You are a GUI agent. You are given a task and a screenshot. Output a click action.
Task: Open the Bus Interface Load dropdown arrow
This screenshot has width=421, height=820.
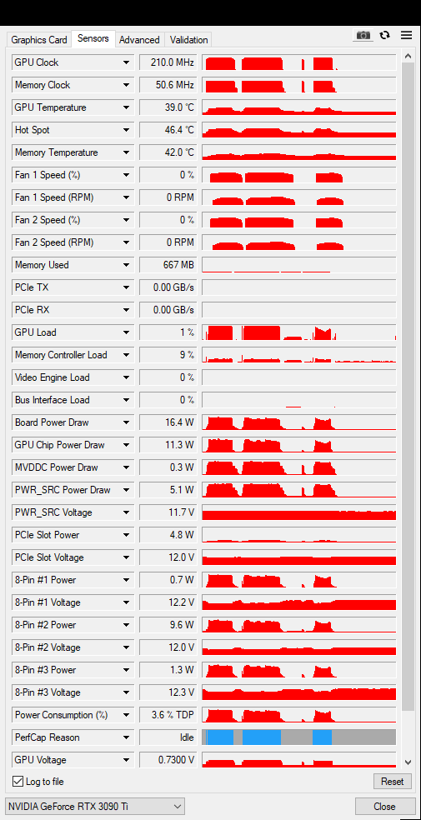(126, 400)
